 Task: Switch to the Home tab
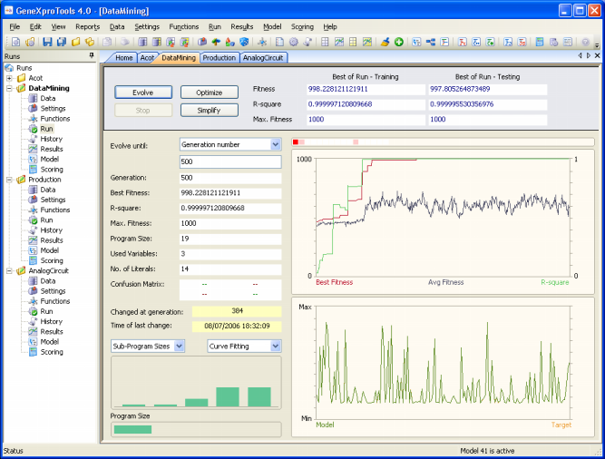tap(124, 58)
